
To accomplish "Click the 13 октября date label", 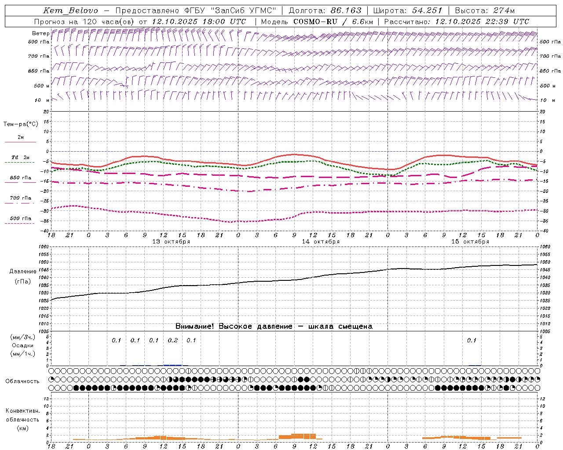I will tap(171, 242).
